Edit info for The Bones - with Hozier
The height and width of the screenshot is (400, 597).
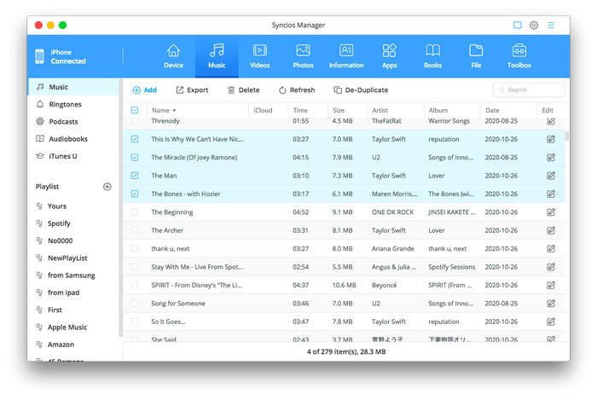551,194
